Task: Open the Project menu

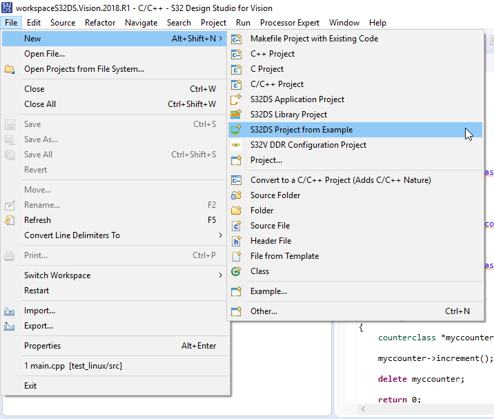Action: (x=213, y=23)
